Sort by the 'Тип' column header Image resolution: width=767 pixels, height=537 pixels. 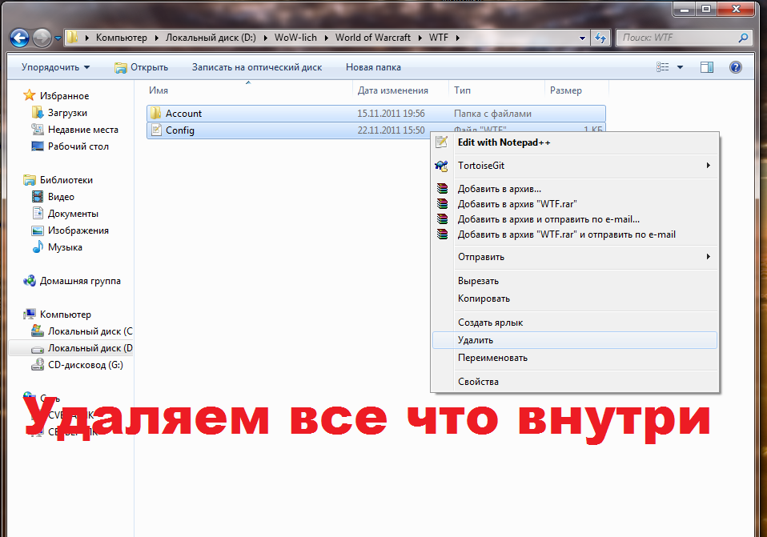tap(496, 90)
